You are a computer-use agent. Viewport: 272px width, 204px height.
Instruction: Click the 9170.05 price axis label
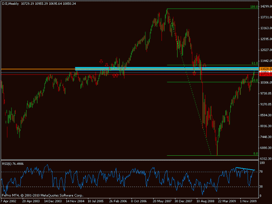tap(266, 104)
